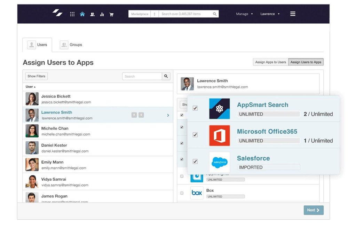Click the Box app logo
Viewport: 348px width, 235px height.
(197, 193)
